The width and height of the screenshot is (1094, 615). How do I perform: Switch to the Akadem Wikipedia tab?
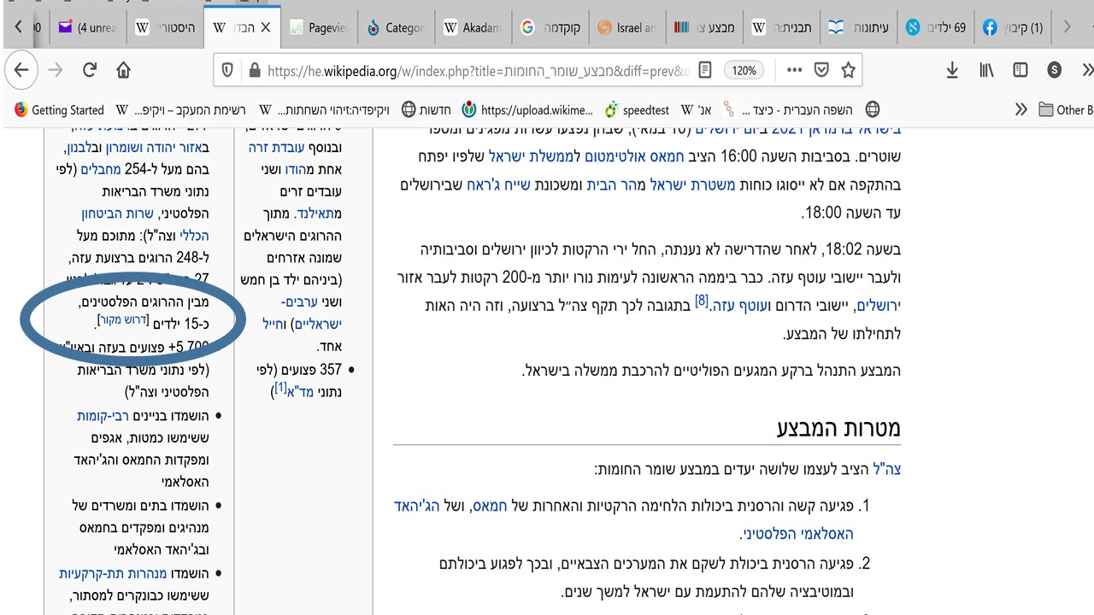tap(472, 27)
